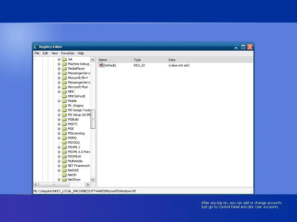Open the File menu
The image size is (297, 222).
pos(37,53)
